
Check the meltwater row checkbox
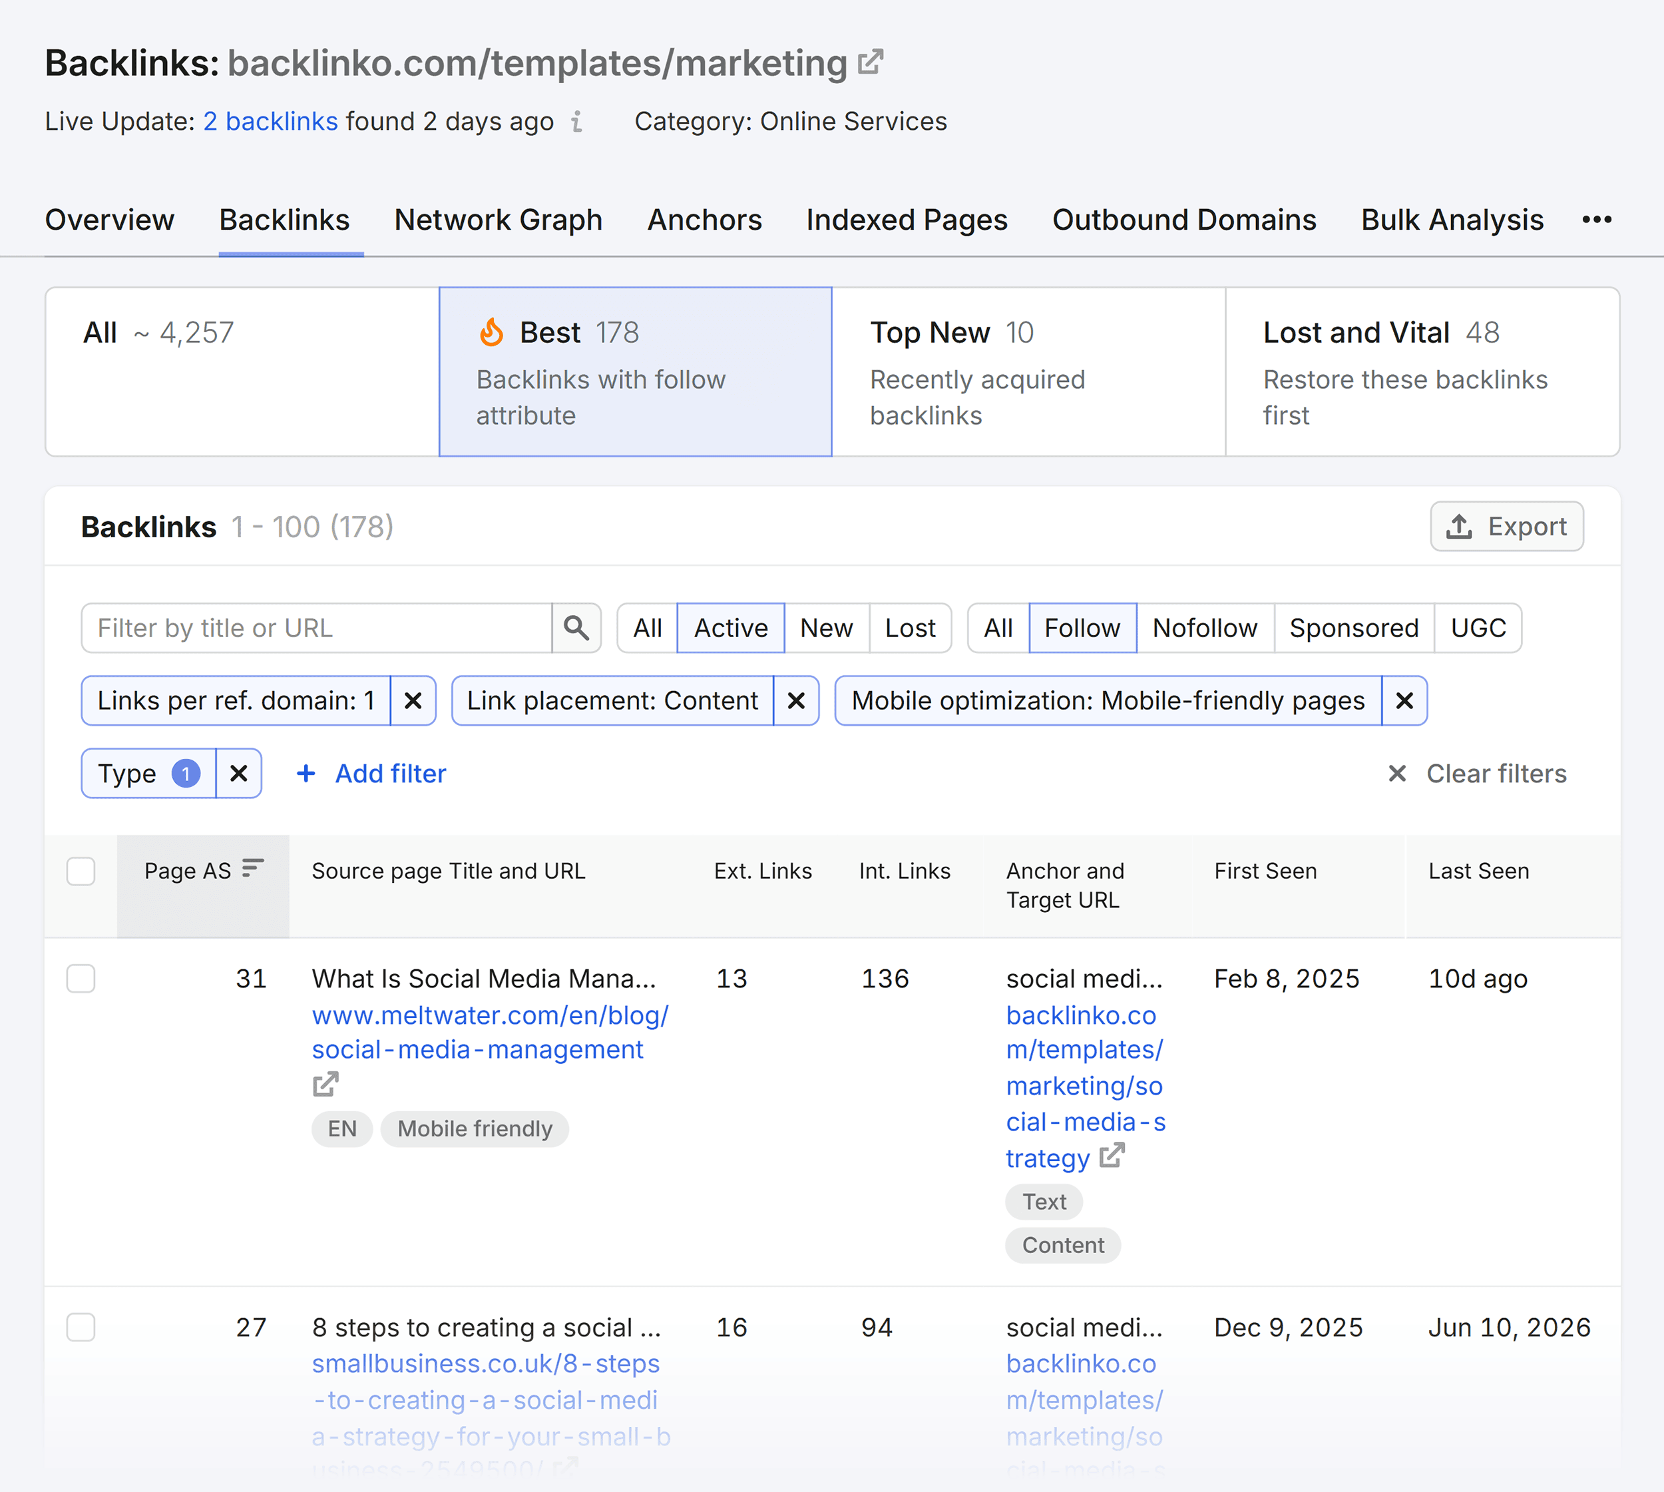[x=81, y=978]
